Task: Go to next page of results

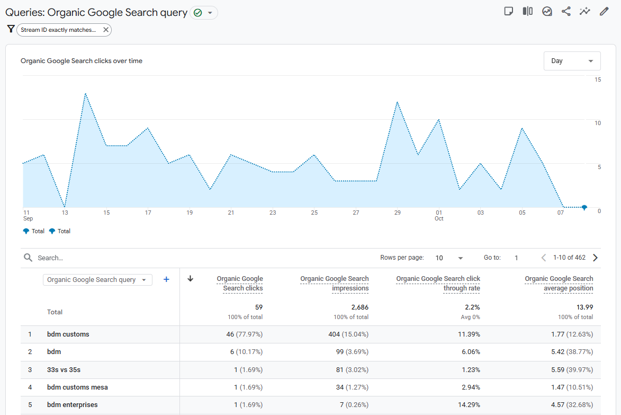Action: tap(595, 258)
